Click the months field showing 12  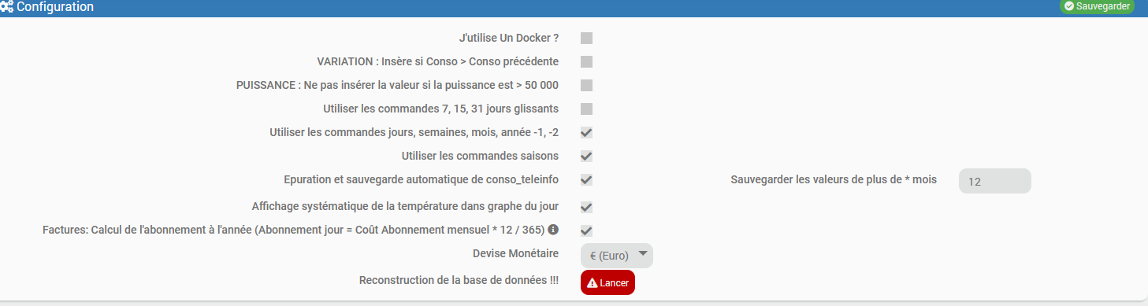[994, 181]
